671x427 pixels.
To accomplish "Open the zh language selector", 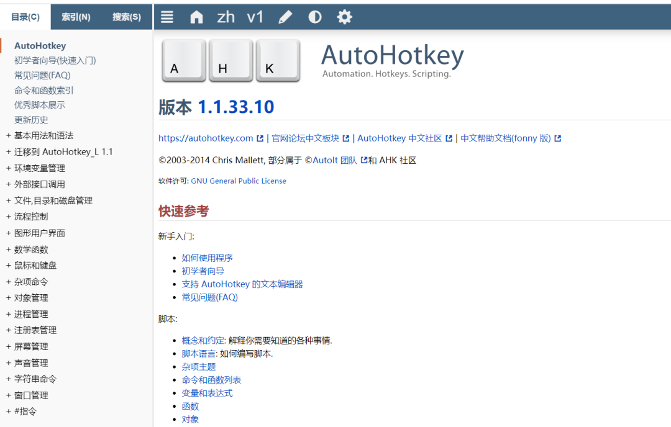I will click(x=226, y=17).
